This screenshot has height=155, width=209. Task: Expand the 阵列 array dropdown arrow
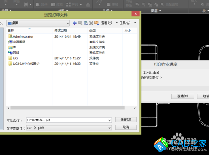coord(81,5)
